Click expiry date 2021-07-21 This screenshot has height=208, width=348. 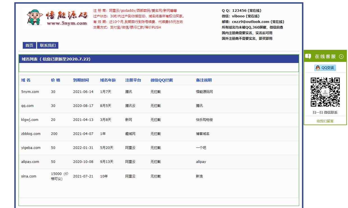click(83, 176)
